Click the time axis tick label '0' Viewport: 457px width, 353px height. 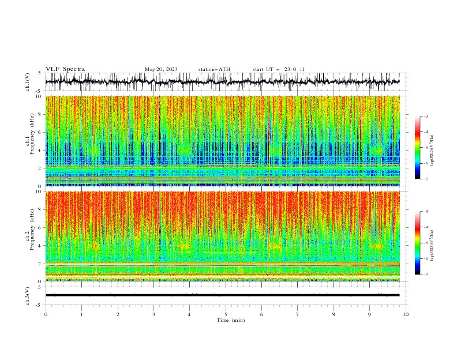point(46,314)
